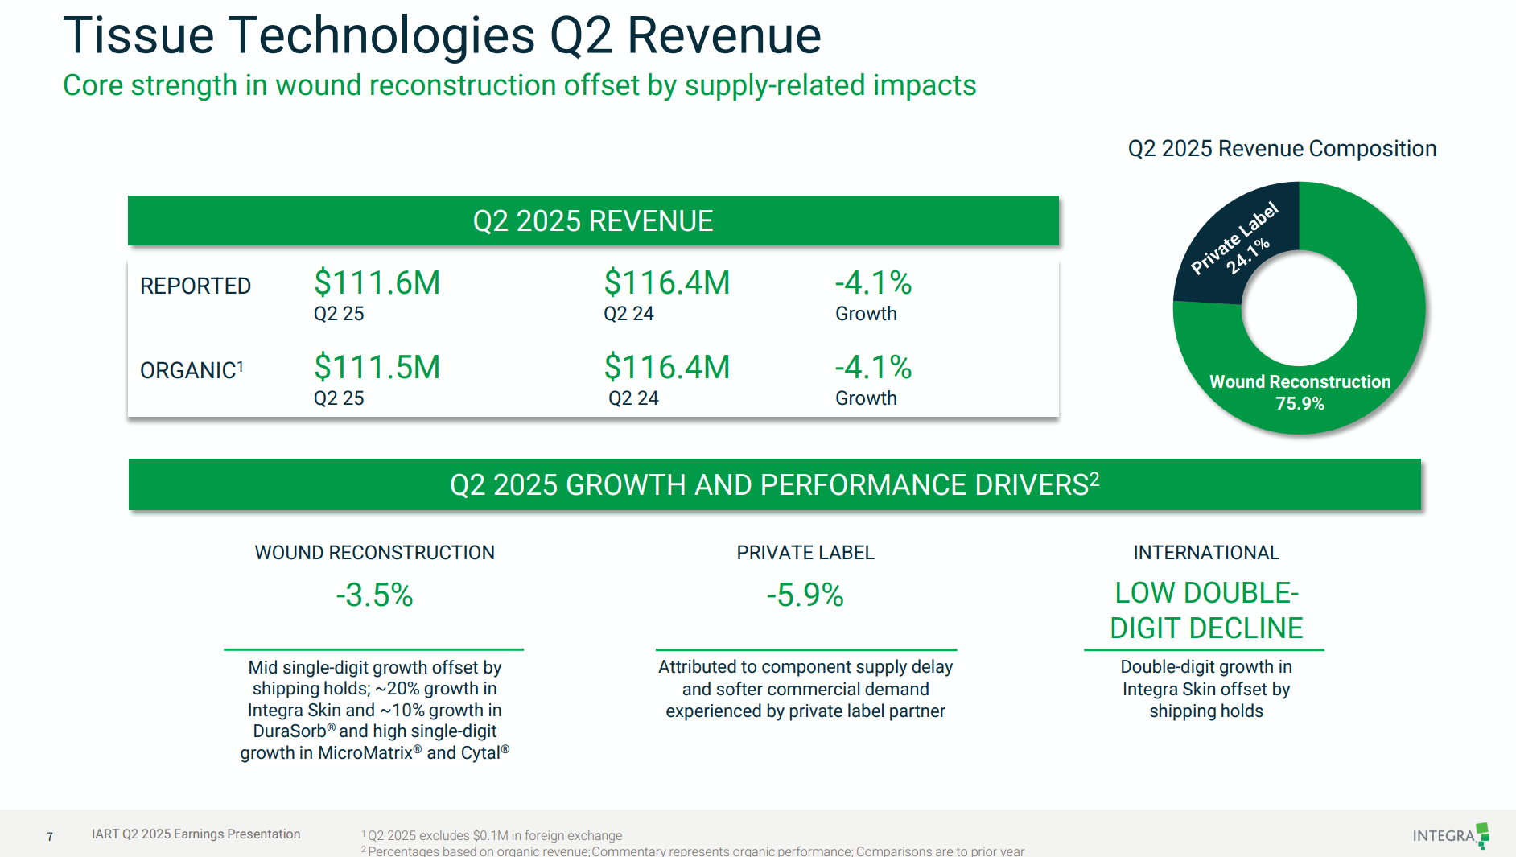Click the Tissue Technologies Q2 Revenue title

tap(442, 35)
